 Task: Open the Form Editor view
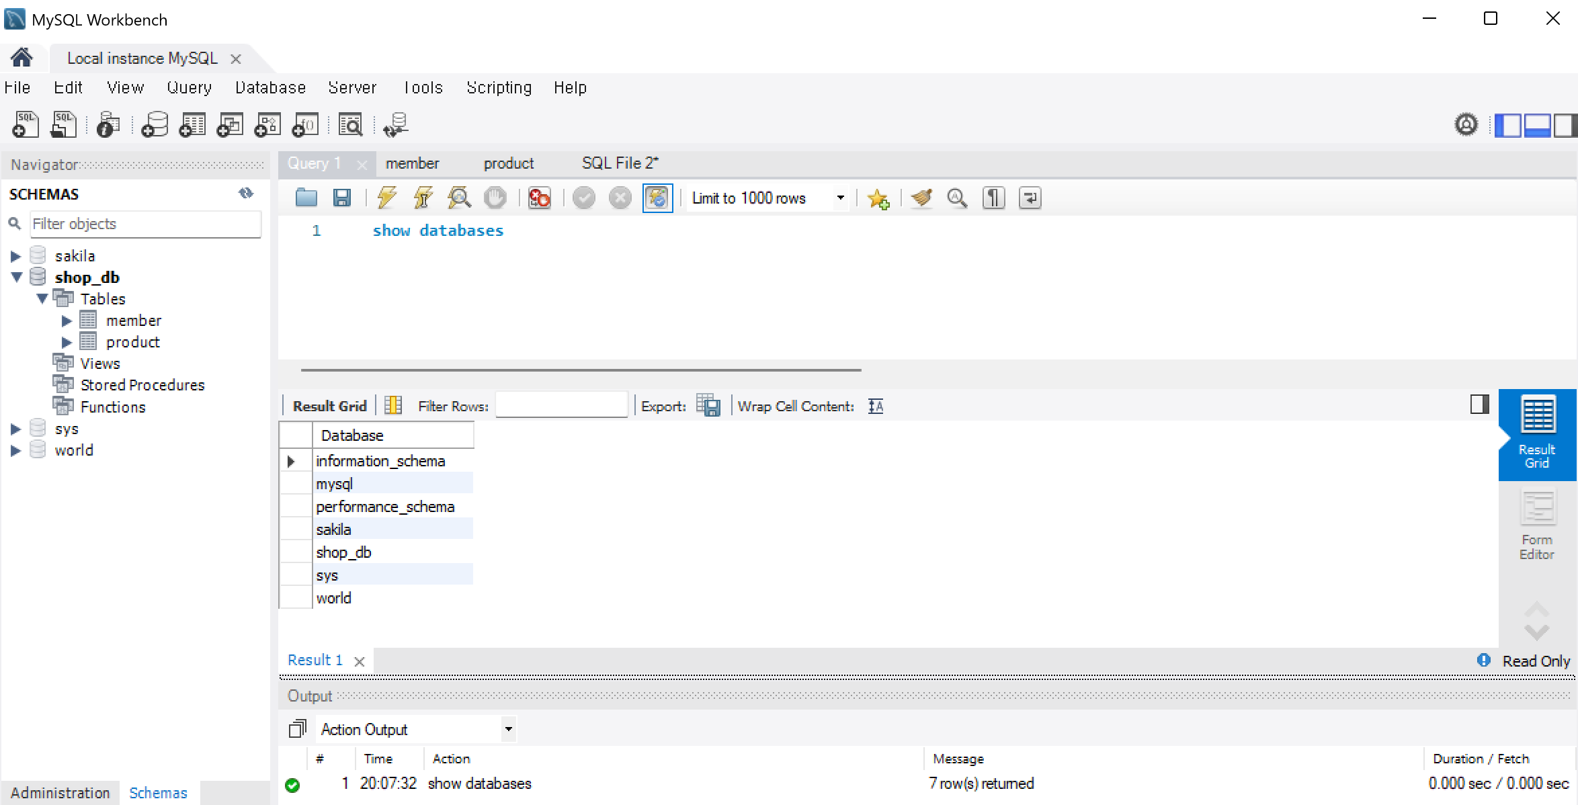coord(1538,524)
